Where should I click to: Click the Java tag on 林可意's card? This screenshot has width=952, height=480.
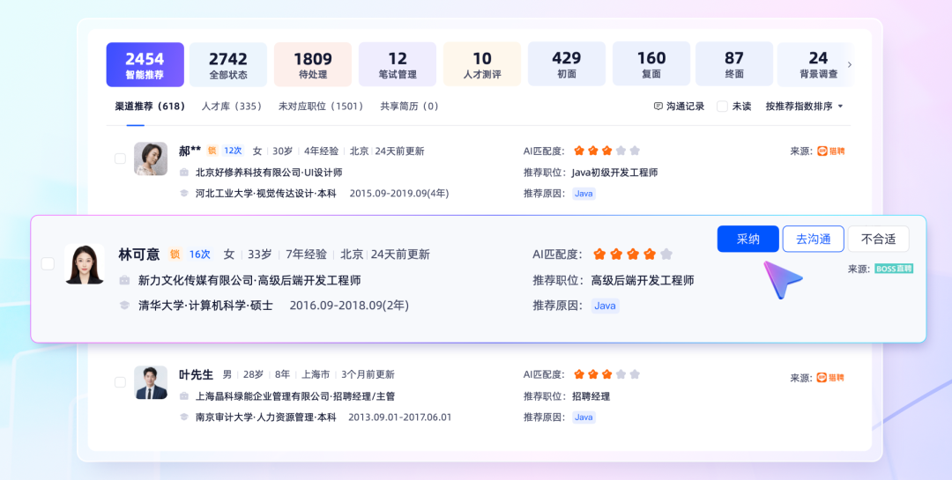coord(605,306)
